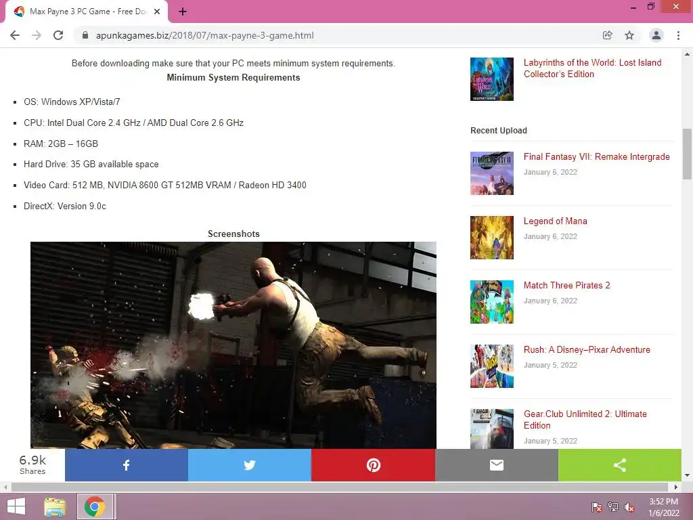Screen dimensions: 693x520
Task: Share the page by email
Action: [497, 464]
